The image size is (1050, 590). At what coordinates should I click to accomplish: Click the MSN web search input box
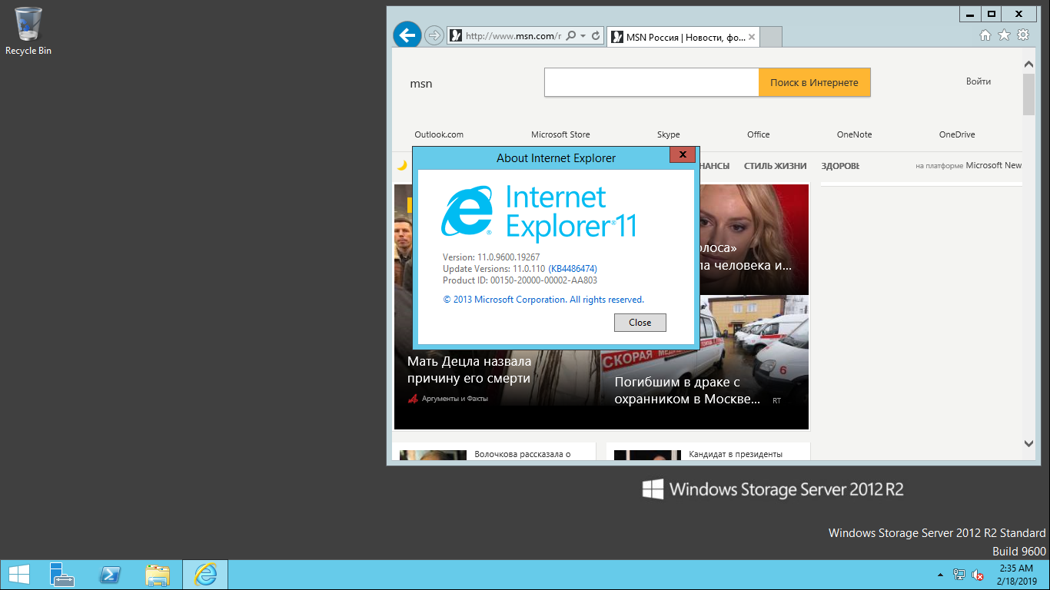click(x=652, y=82)
